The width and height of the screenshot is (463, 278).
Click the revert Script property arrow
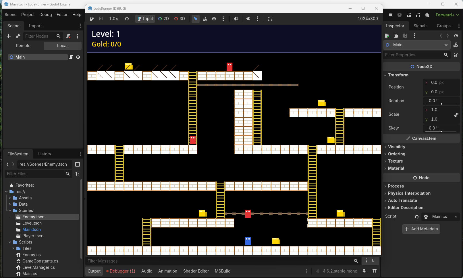416,217
